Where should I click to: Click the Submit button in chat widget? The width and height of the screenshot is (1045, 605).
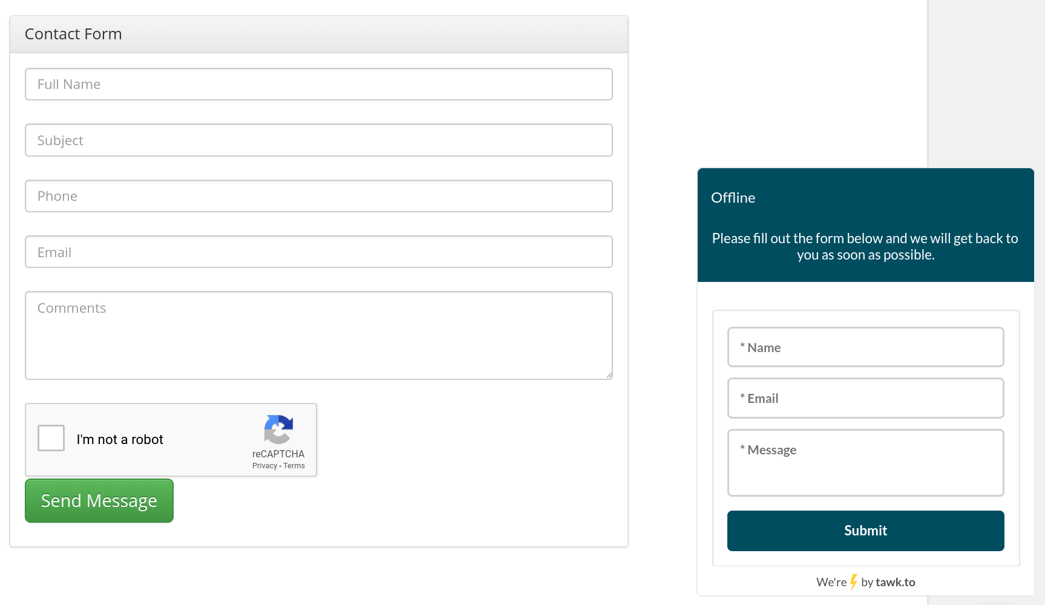click(866, 531)
